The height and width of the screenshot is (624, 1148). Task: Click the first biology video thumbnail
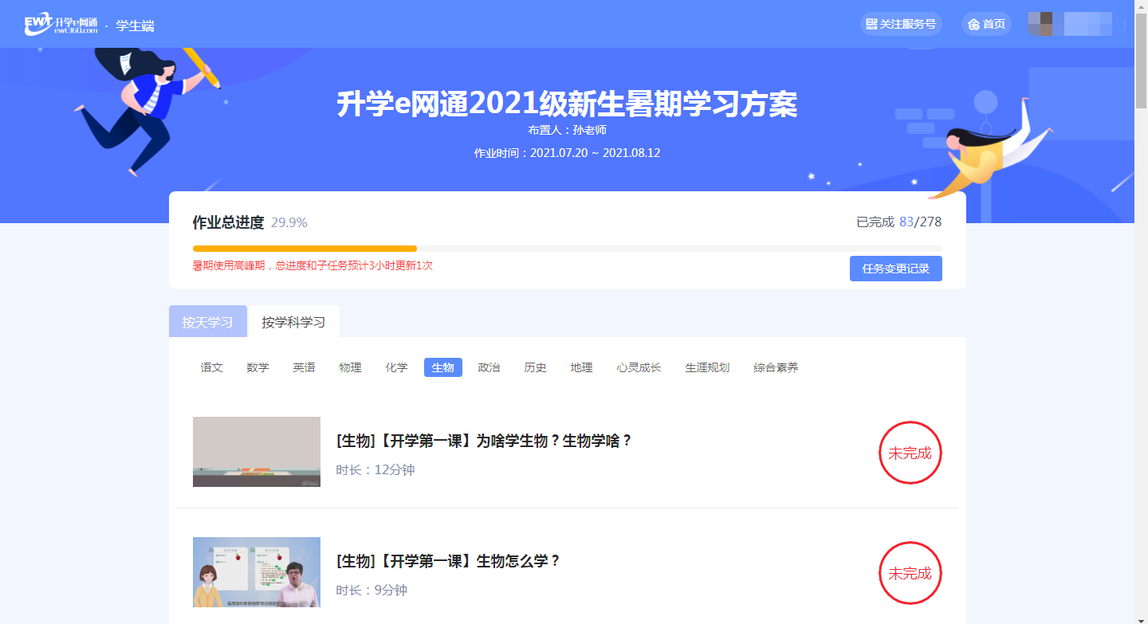tap(256, 452)
